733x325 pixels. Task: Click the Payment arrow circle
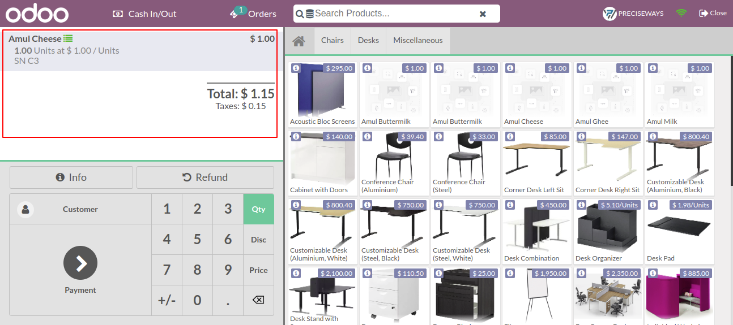point(80,263)
